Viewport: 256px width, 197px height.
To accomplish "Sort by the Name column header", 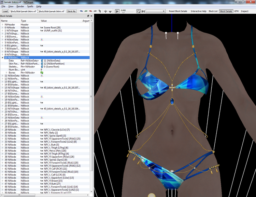I will click(10, 21).
